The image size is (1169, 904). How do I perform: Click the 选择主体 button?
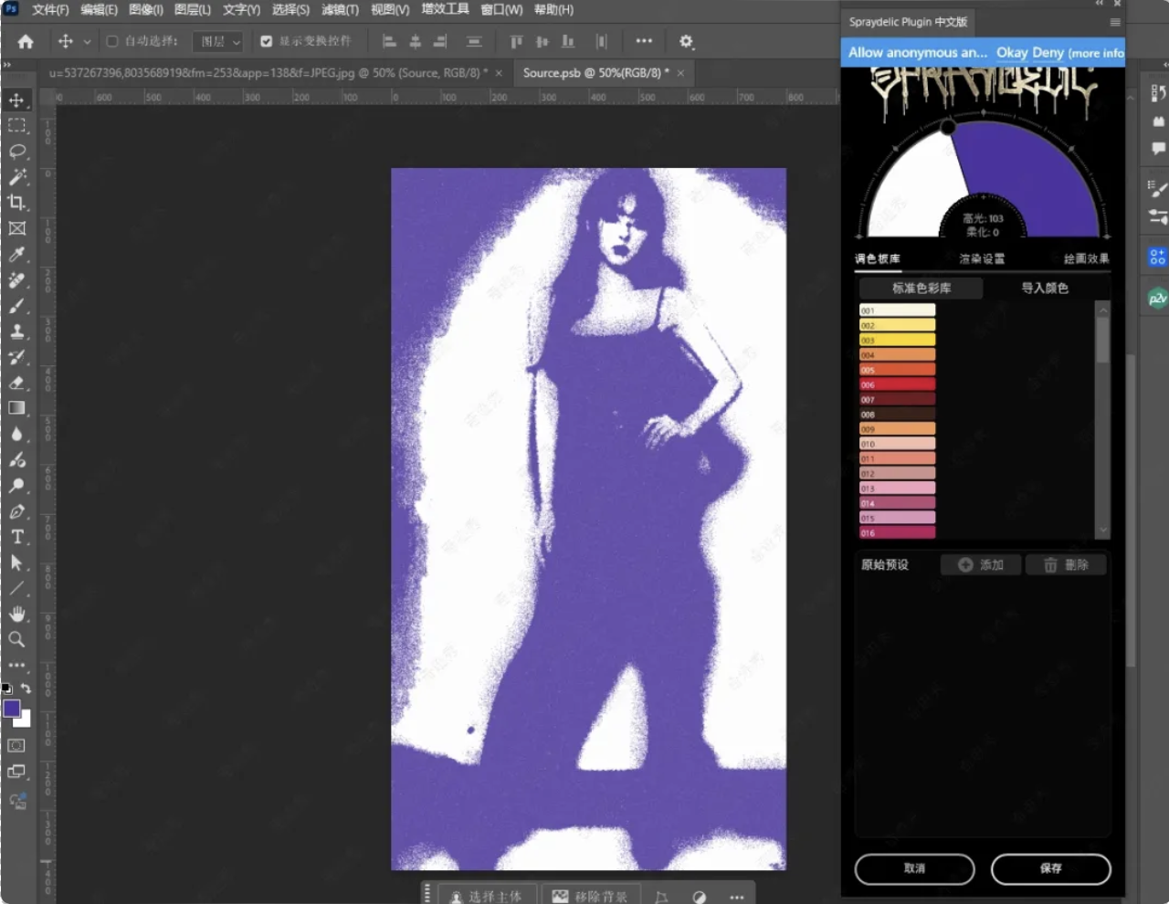coord(487,896)
